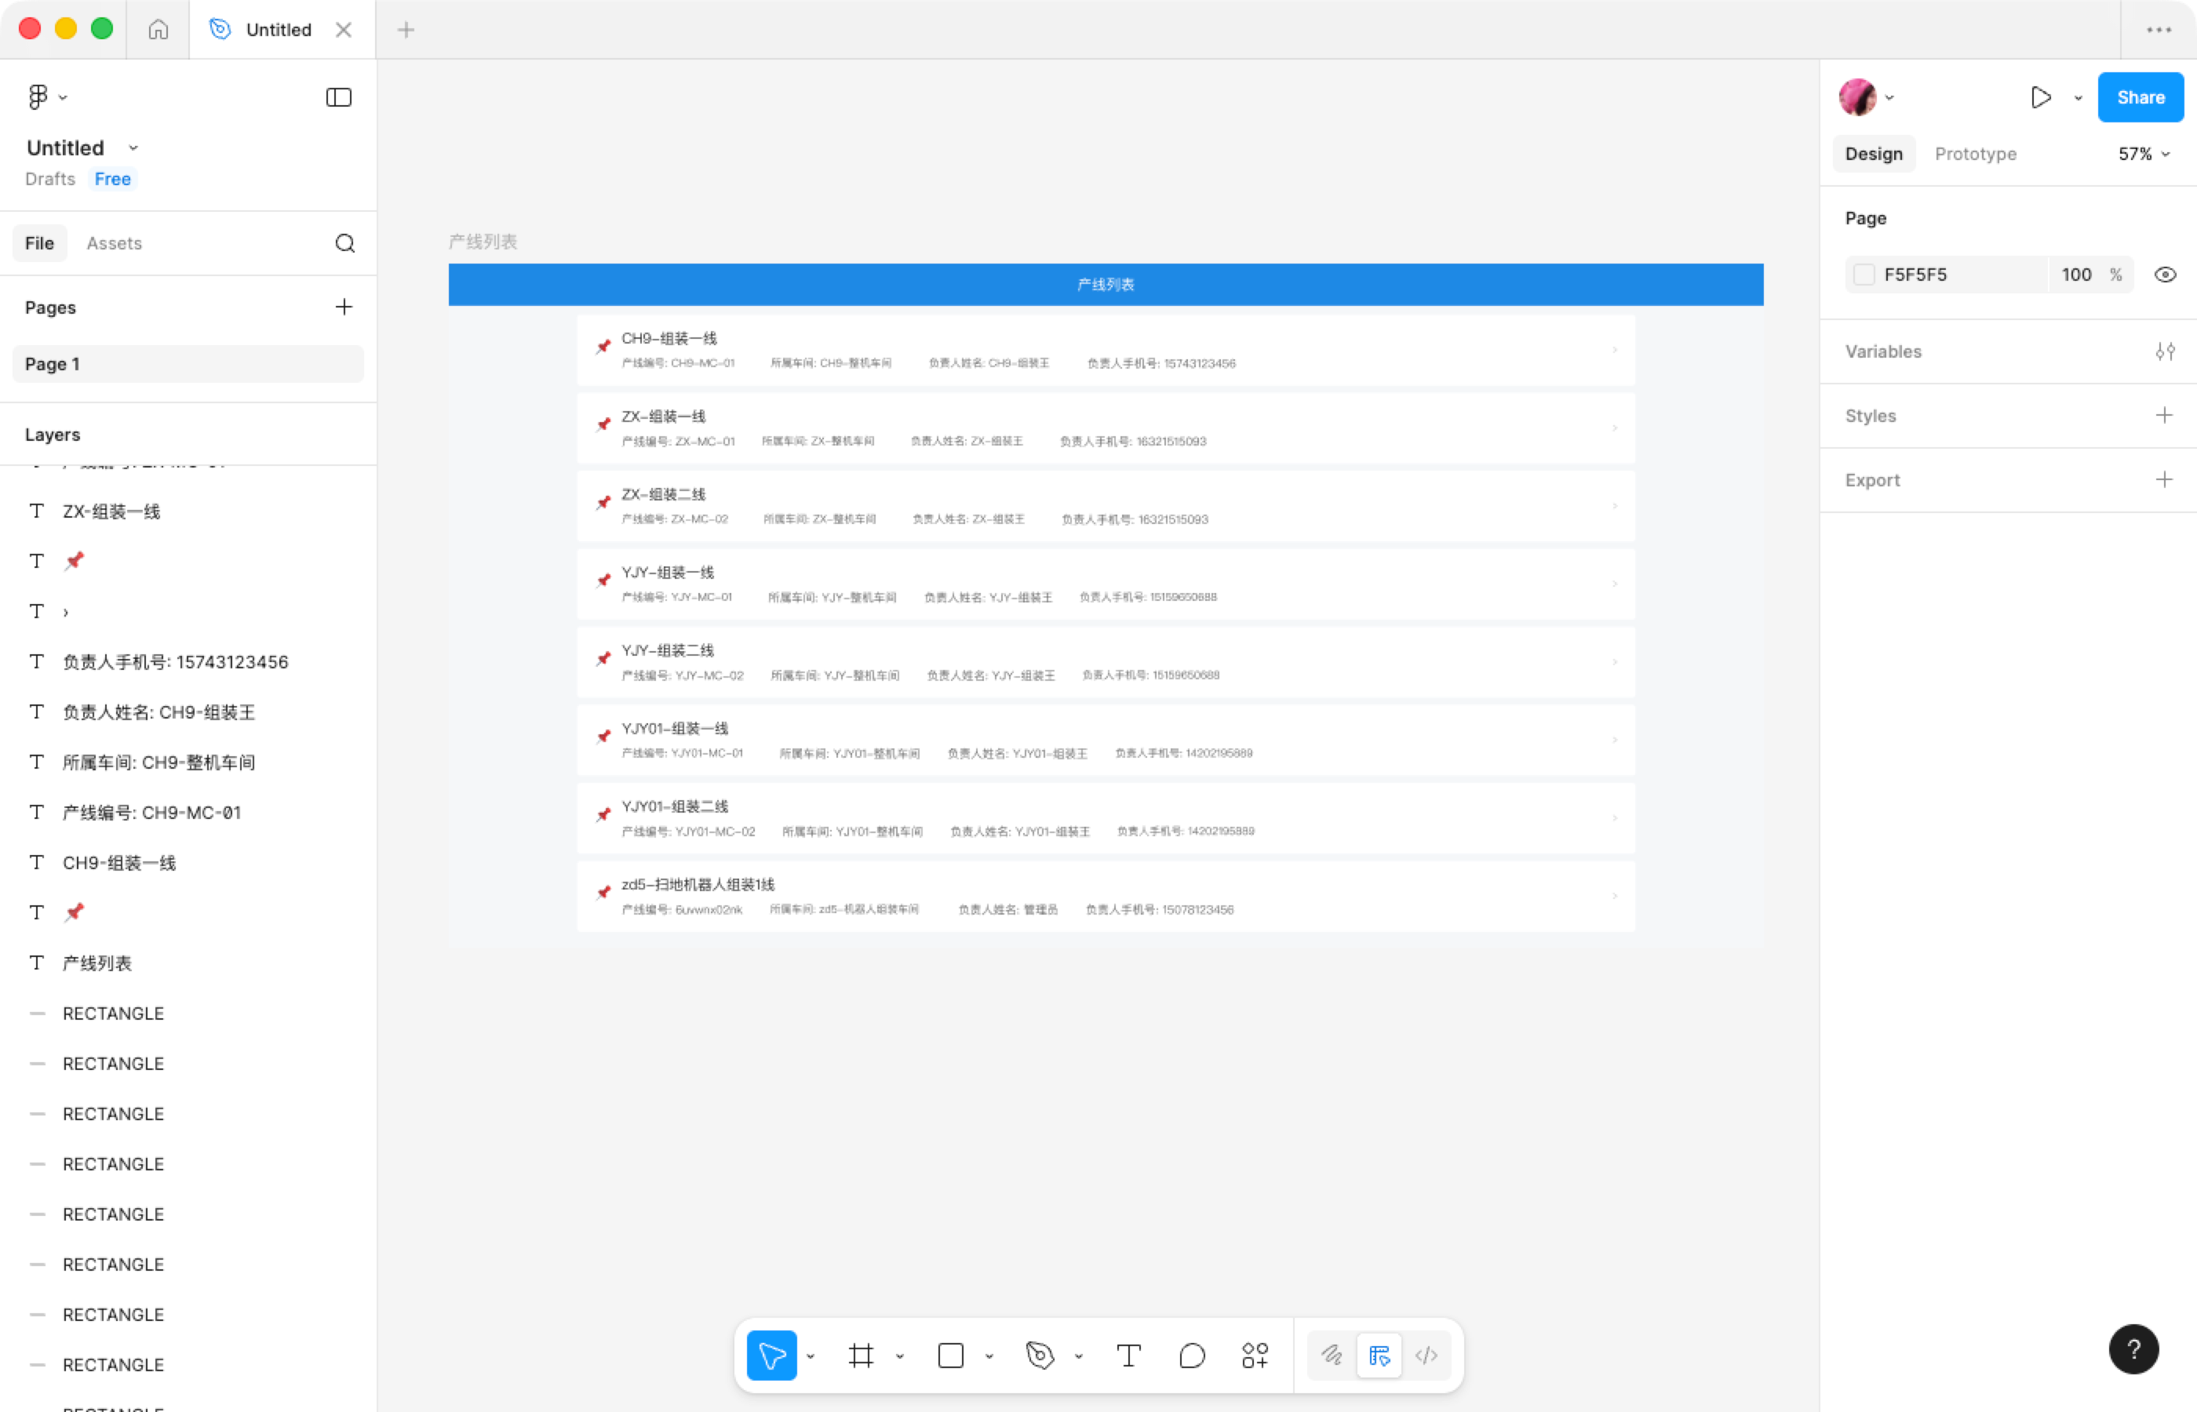
Task: Switch to Dev Mode toggle
Action: click(x=1426, y=1356)
